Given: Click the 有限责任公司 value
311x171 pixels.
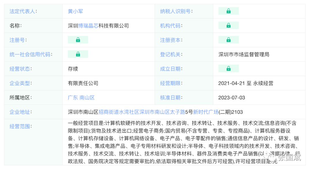Looking at the screenshot, I should (x=83, y=83).
